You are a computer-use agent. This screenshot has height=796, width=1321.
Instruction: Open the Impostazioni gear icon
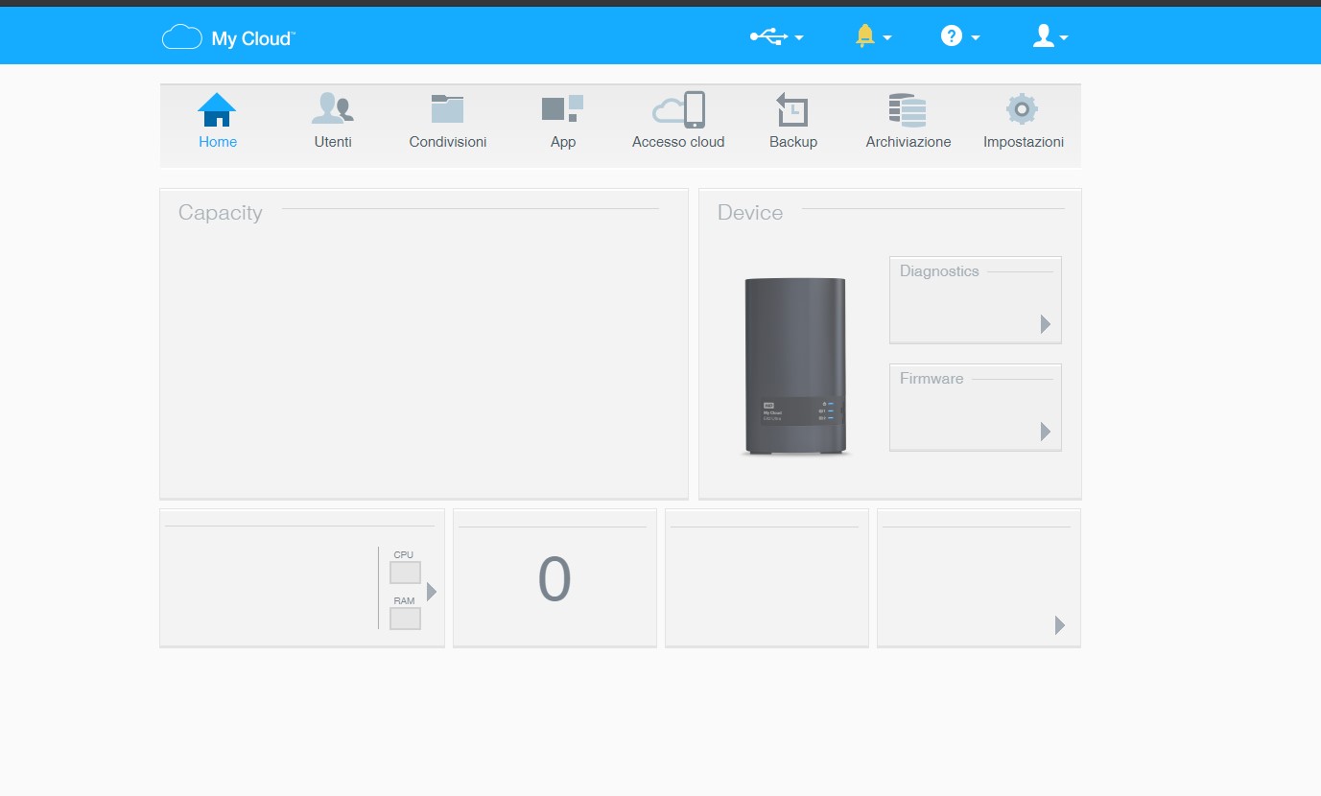(x=1022, y=108)
